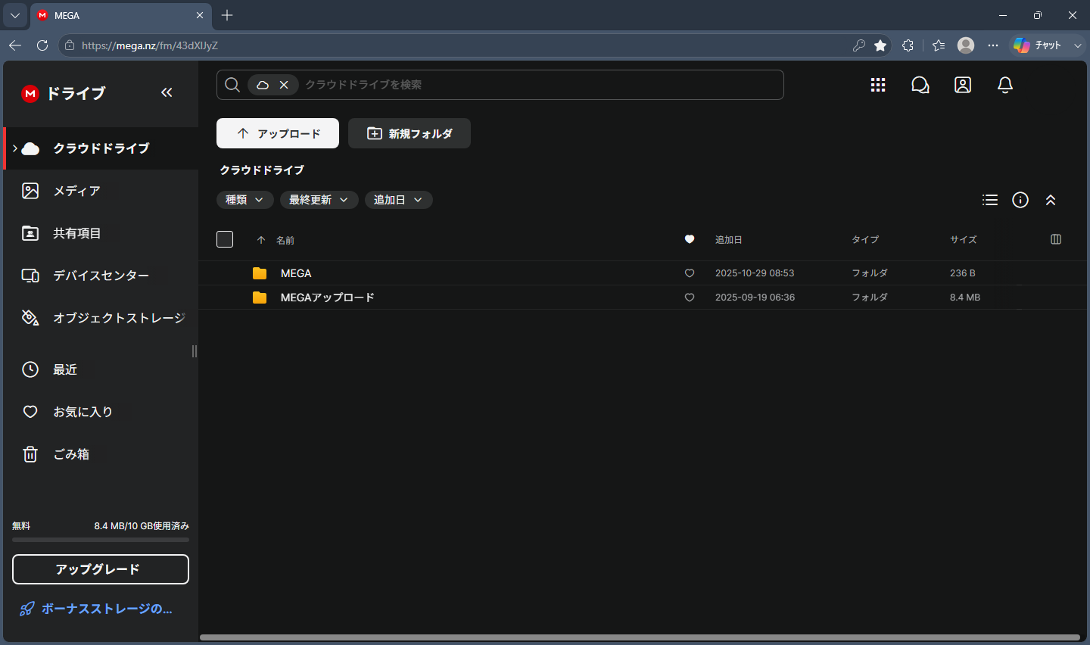Screen dimensions: 1090x645
Task: Click the アップロード button
Action: point(278,133)
